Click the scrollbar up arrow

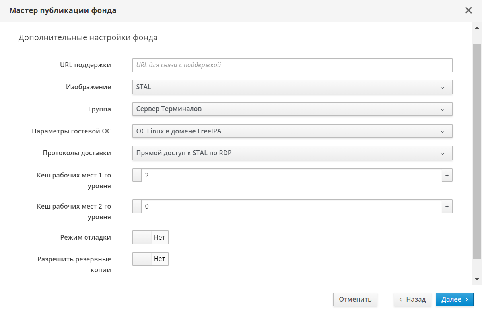477,28
